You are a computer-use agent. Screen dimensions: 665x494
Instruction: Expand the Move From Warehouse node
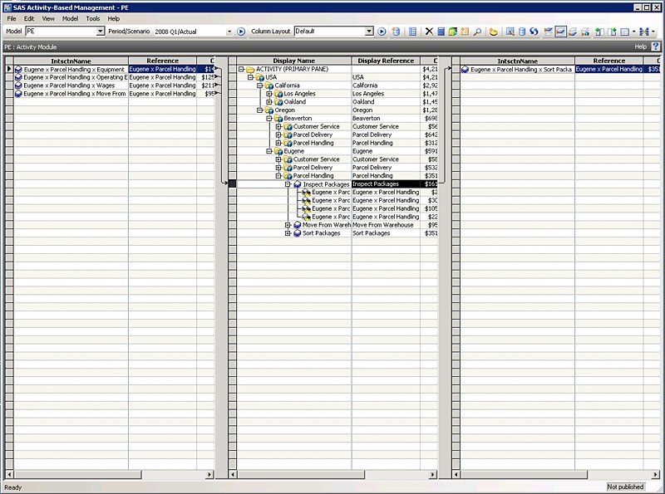point(288,225)
